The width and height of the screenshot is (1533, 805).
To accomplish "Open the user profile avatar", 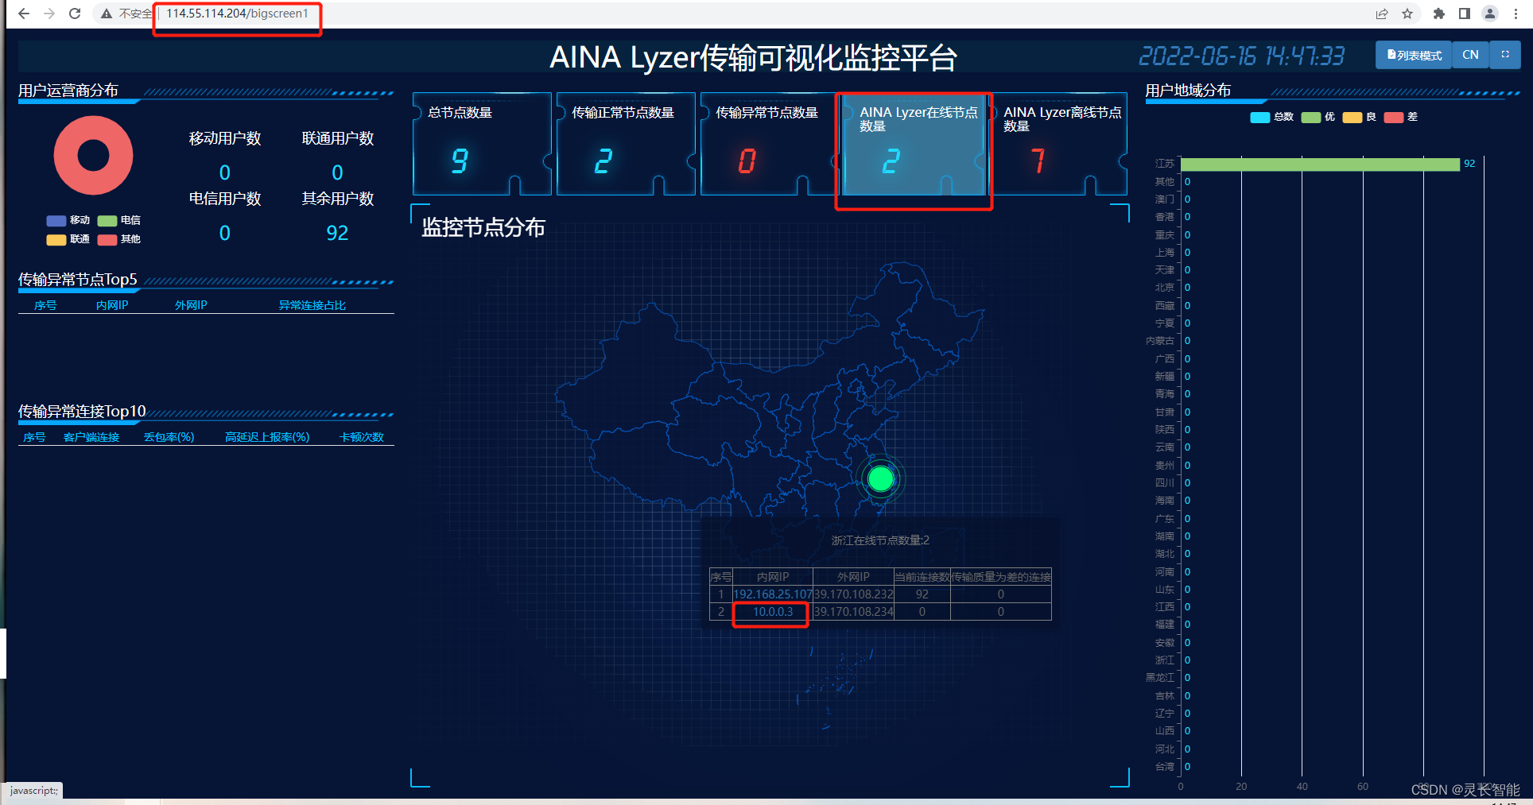I will point(1490,14).
